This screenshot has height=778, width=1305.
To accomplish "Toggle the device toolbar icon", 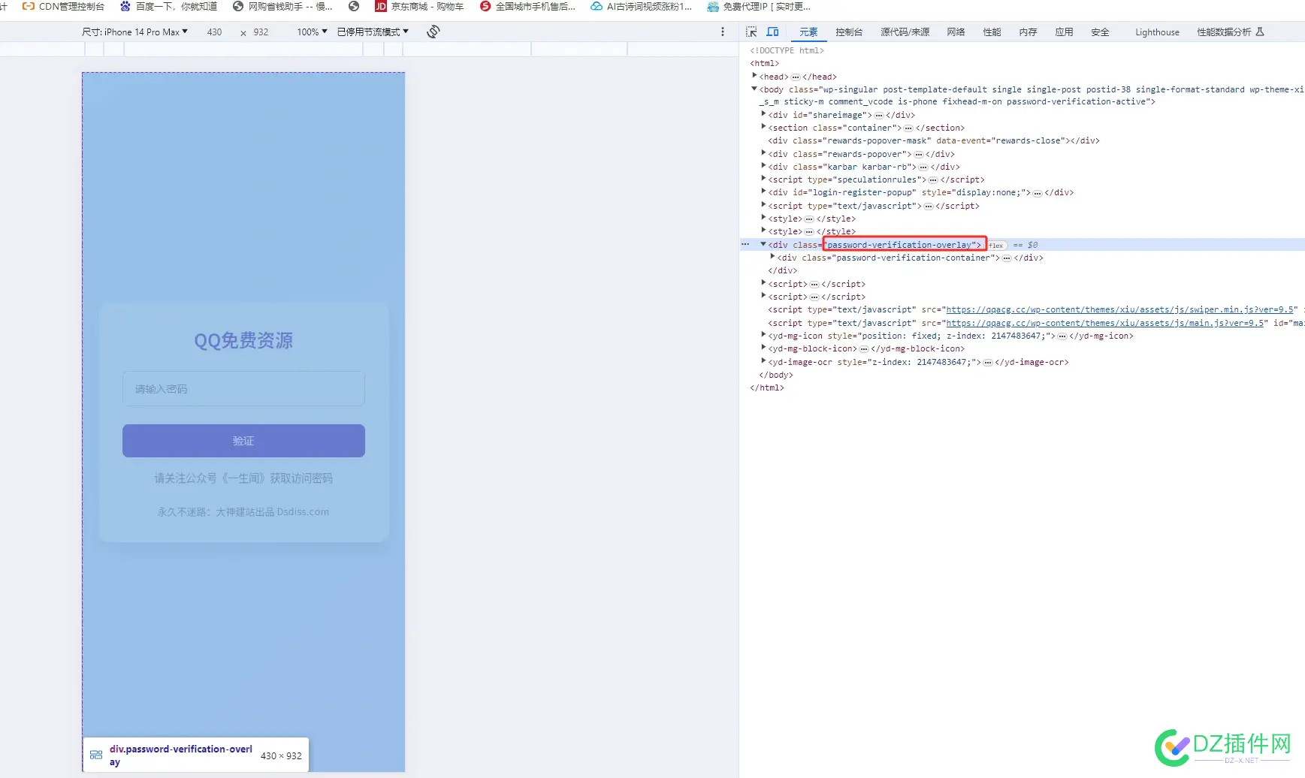I will tap(772, 32).
